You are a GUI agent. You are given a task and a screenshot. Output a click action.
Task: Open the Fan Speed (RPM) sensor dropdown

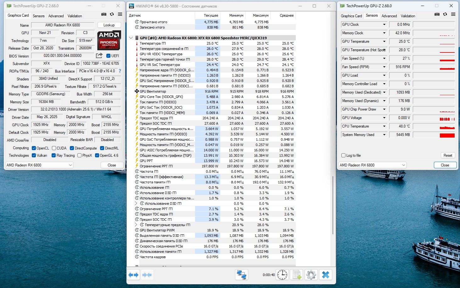pyautogui.click(x=384, y=67)
